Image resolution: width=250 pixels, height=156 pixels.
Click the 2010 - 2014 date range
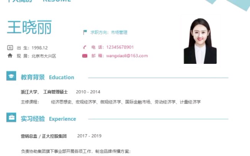coord(88,92)
